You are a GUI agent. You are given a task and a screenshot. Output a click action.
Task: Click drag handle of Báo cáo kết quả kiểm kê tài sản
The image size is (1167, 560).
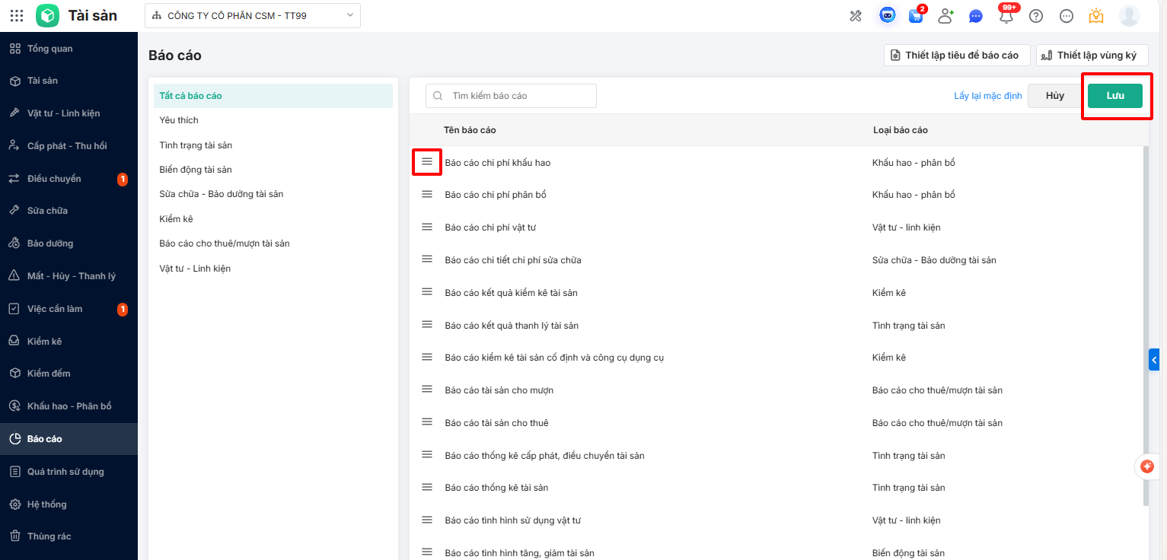(427, 292)
